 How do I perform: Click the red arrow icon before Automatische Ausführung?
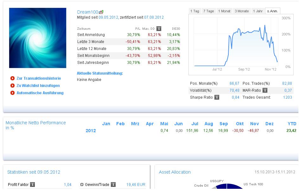click(12, 93)
